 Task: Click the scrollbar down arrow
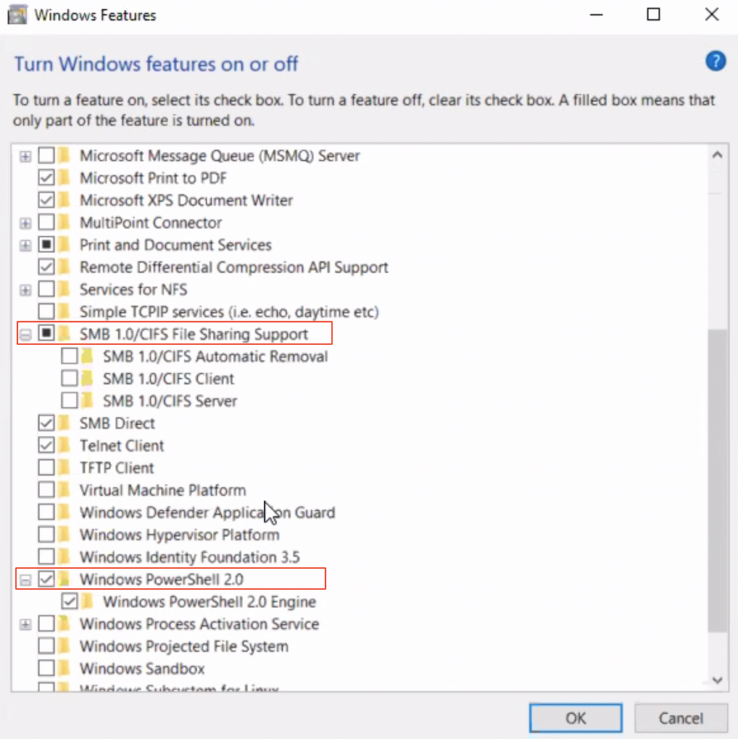coord(717,680)
